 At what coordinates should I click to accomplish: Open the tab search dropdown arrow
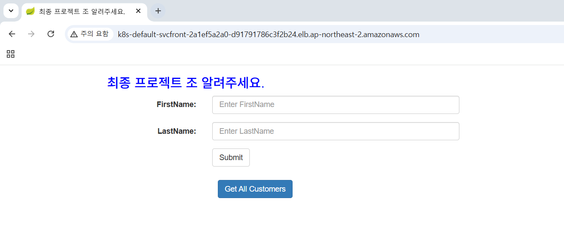pos(11,11)
